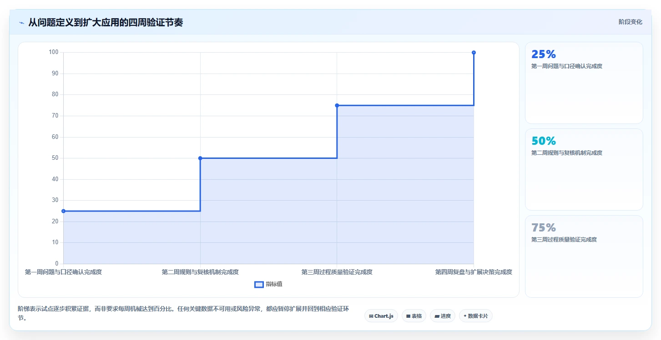The height and width of the screenshot is (340, 661).
Task: Click the y-axis tick 90
Action: tap(55, 74)
